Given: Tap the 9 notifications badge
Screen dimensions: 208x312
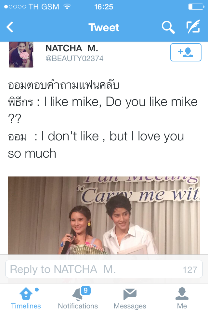Looking at the screenshot, I should [86, 291].
